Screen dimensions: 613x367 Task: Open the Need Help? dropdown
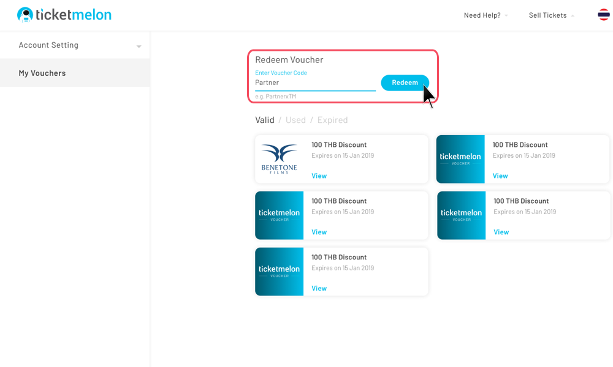point(485,15)
